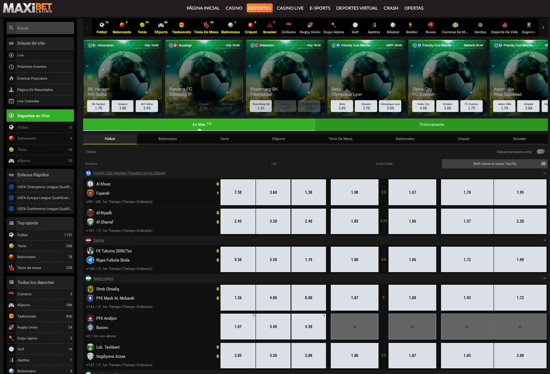The height and width of the screenshot is (374, 550).
Task: Collapse the Super League section
Action: [x=545, y=279]
